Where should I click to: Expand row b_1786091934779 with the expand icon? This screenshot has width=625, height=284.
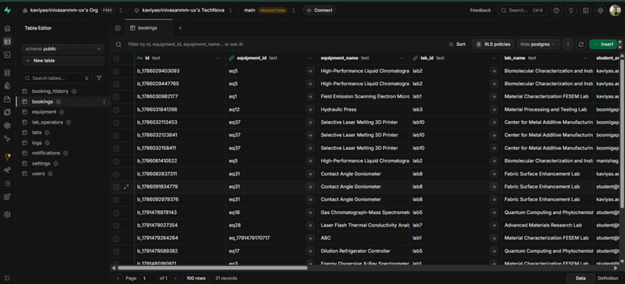pos(126,187)
